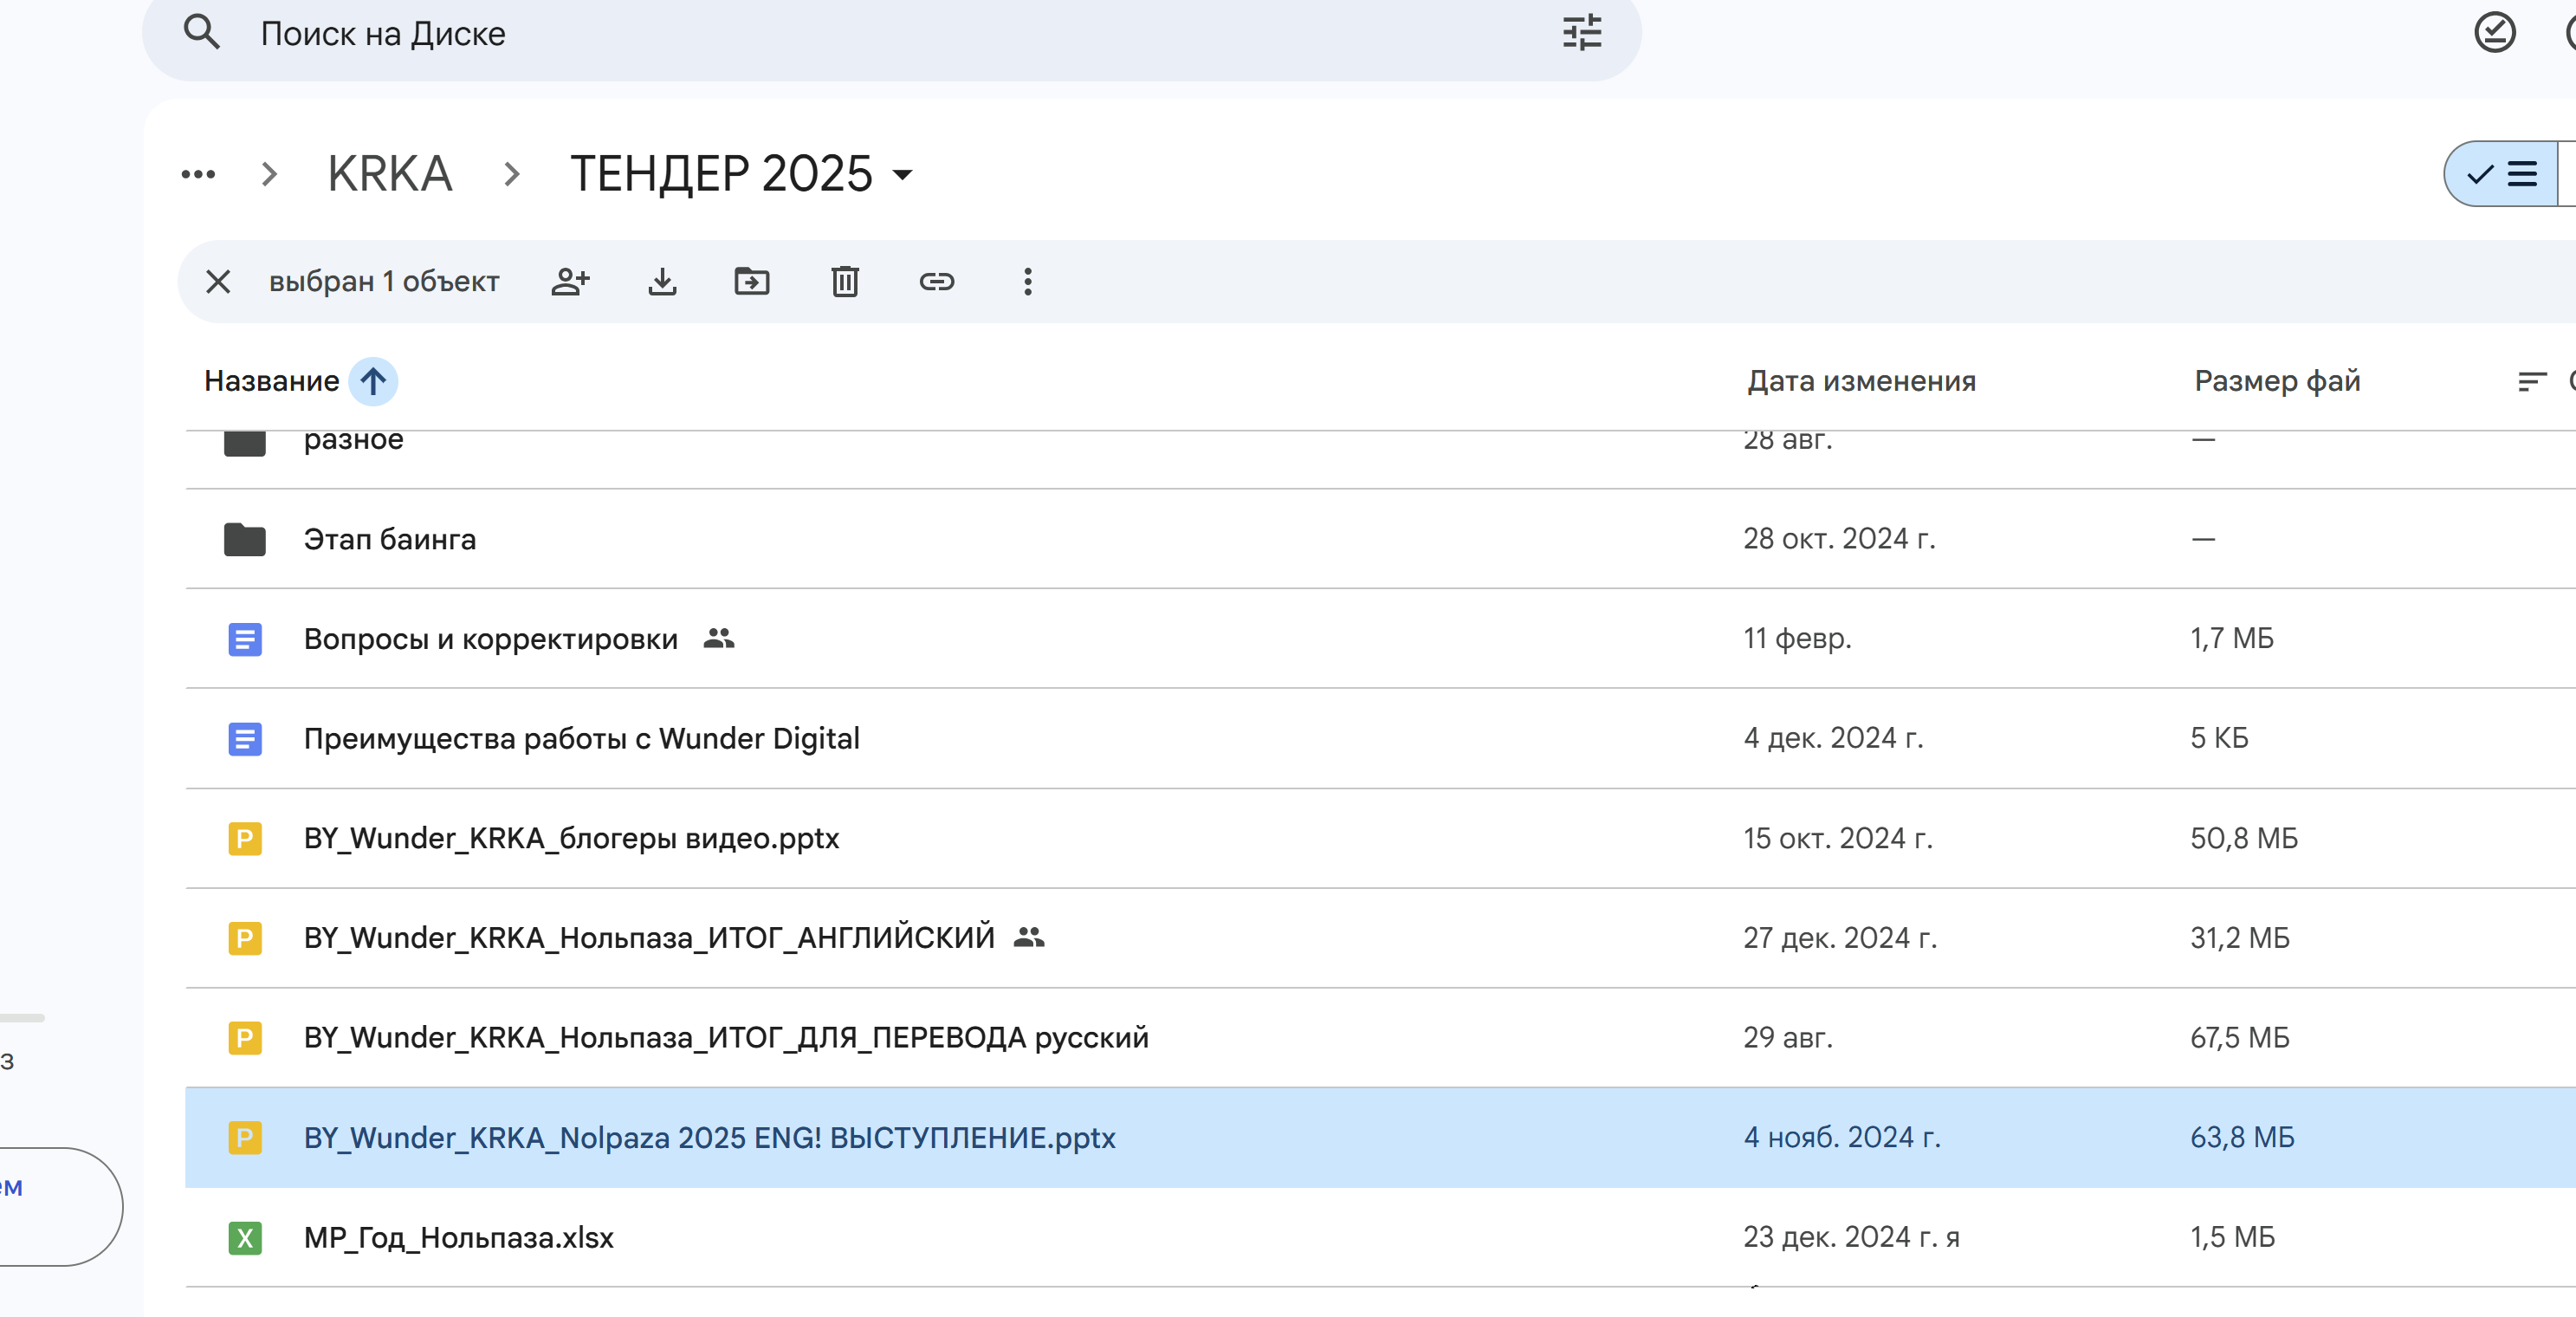Reverse sort direction with the arrow
Image resolution: width=2576 pixels, height=1317 pixels.
pos(373,382)
